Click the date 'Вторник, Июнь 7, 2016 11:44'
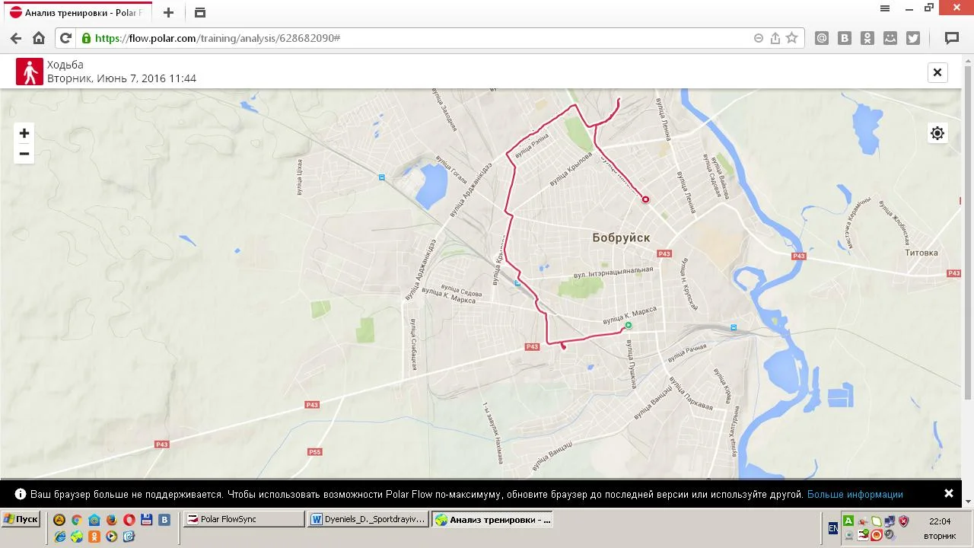Screen dimensions: 974x548 tap(122, 78)
